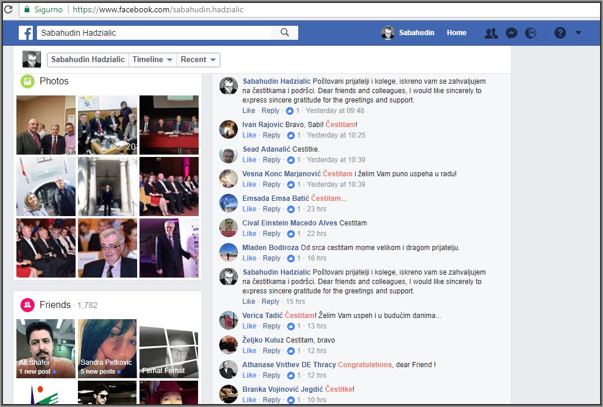This screenshot has height=407, width=603.
Task: Reply to Sead Adanalić's comment
Action: 271,160
